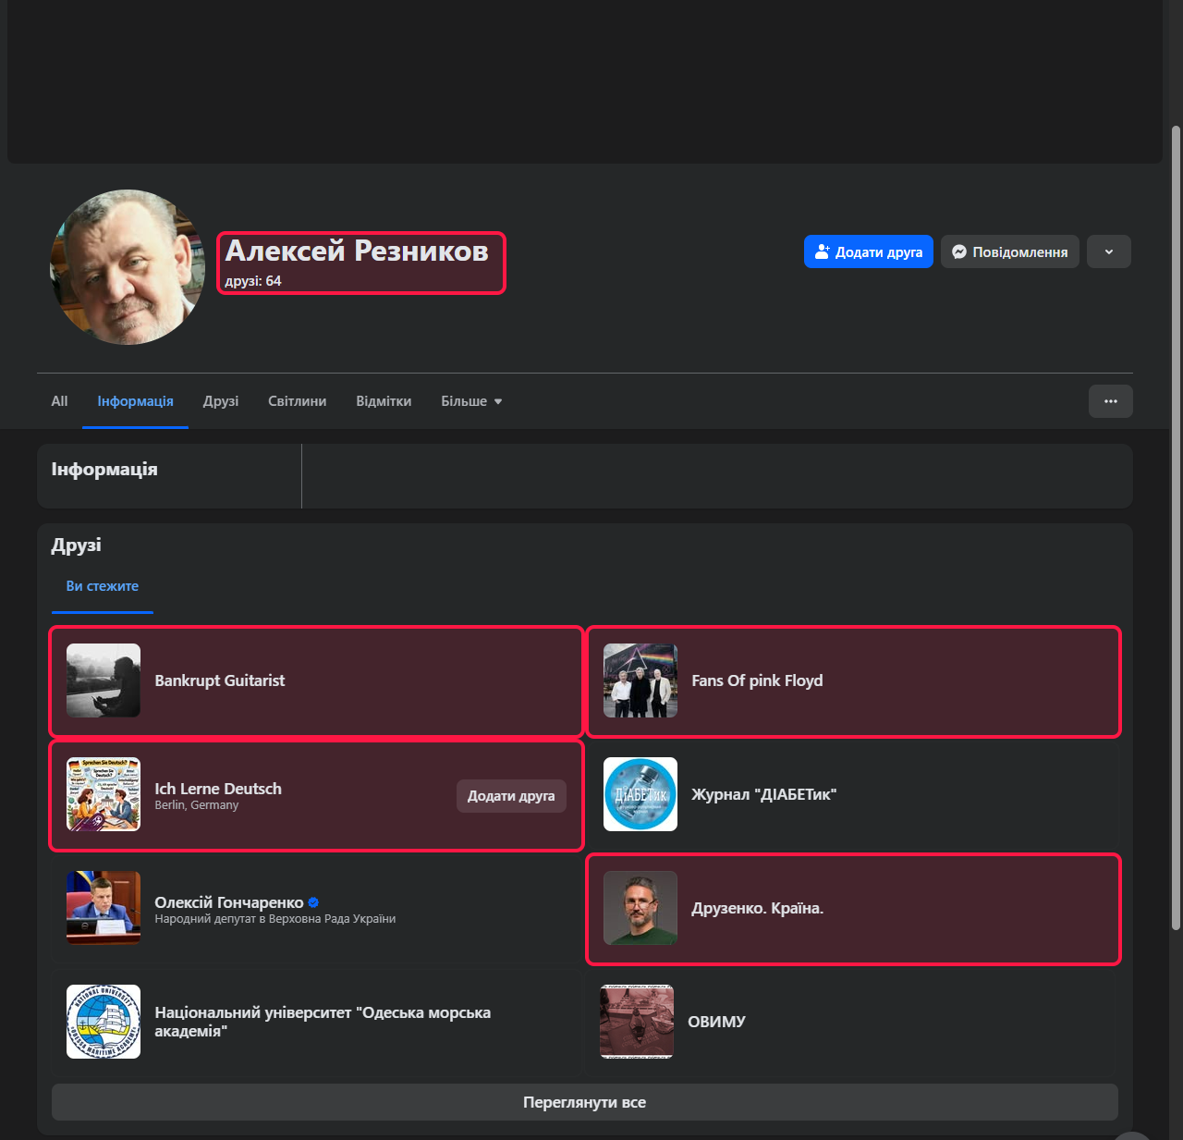This screenshot has height=1140, width=1183.
Task: Click Друзенко. Країна. page name
Action: 758,908
